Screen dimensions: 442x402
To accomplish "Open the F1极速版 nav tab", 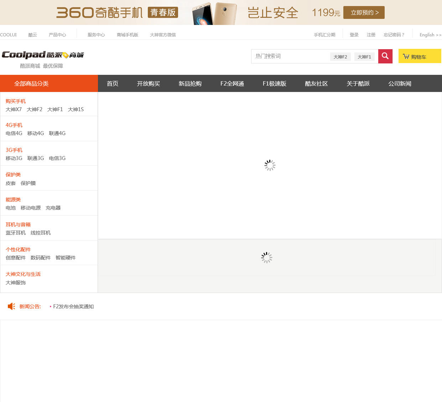I will [275, 83].
